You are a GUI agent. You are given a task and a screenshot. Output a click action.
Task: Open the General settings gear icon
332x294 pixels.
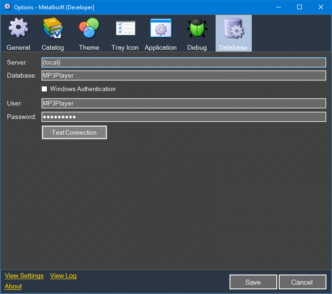(x=19, y=29)
